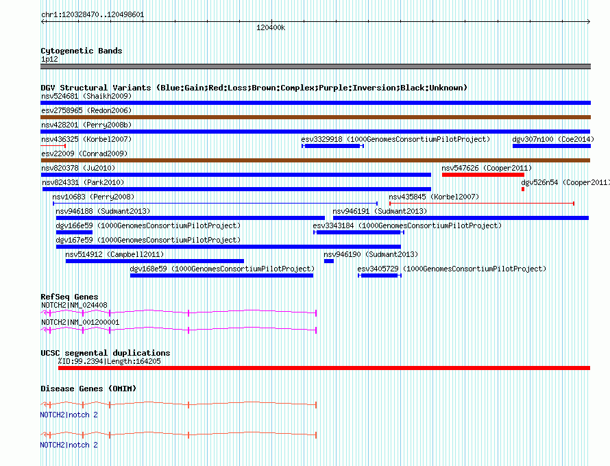Click the nsv547626 (Cooper2011) red loss bar
The height and width of the screenshot is (466, 610).
click(483, 175)
